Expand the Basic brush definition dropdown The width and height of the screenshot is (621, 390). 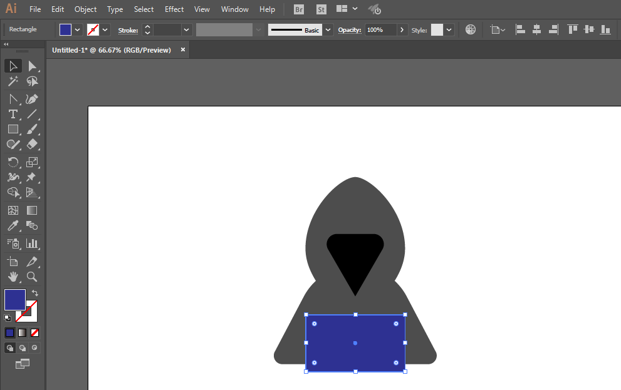click(x=328, y=30)
